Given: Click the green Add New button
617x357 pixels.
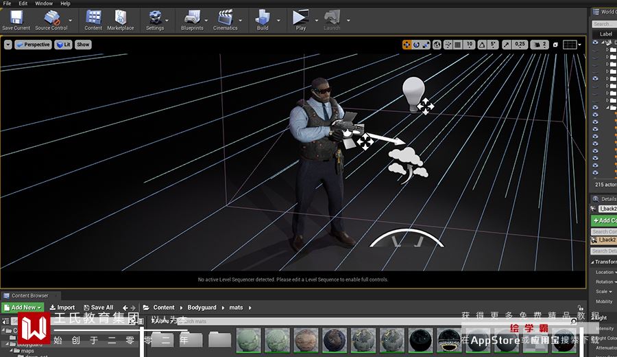Looking at the screenshot, I should tap(23, 308).
